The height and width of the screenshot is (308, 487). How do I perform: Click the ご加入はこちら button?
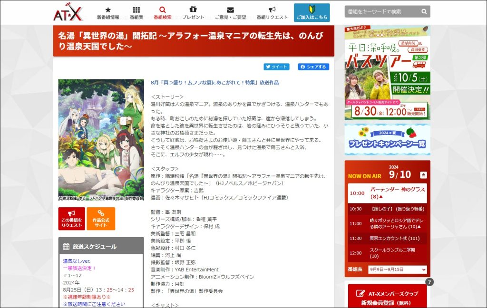pos(312,13)
